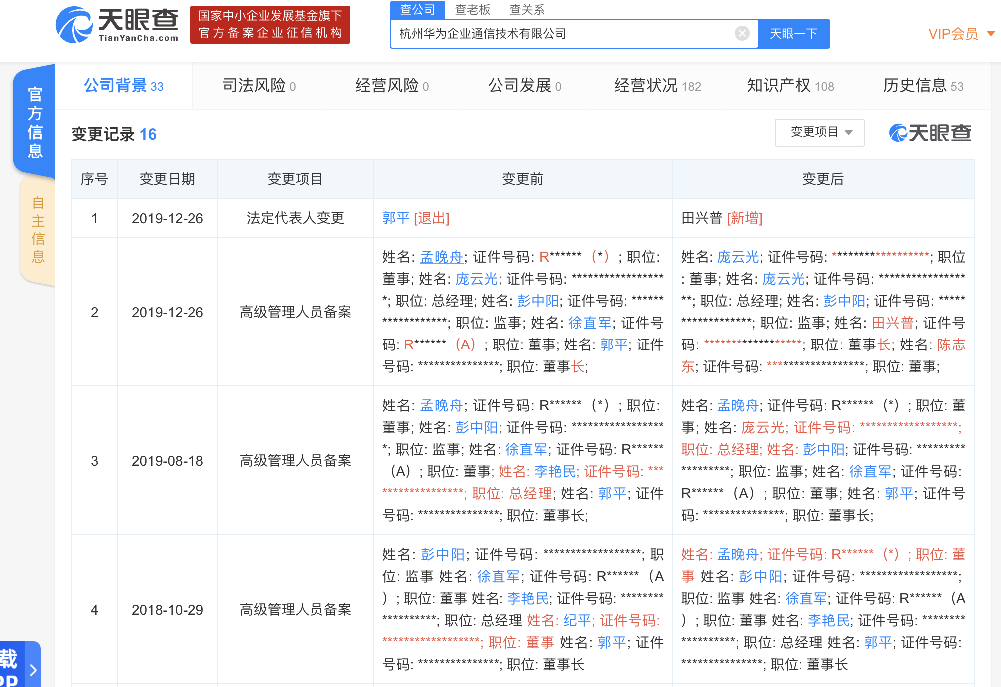Open the 经营风险 tab
The image size is (1001, 687).
coord(392,86)
